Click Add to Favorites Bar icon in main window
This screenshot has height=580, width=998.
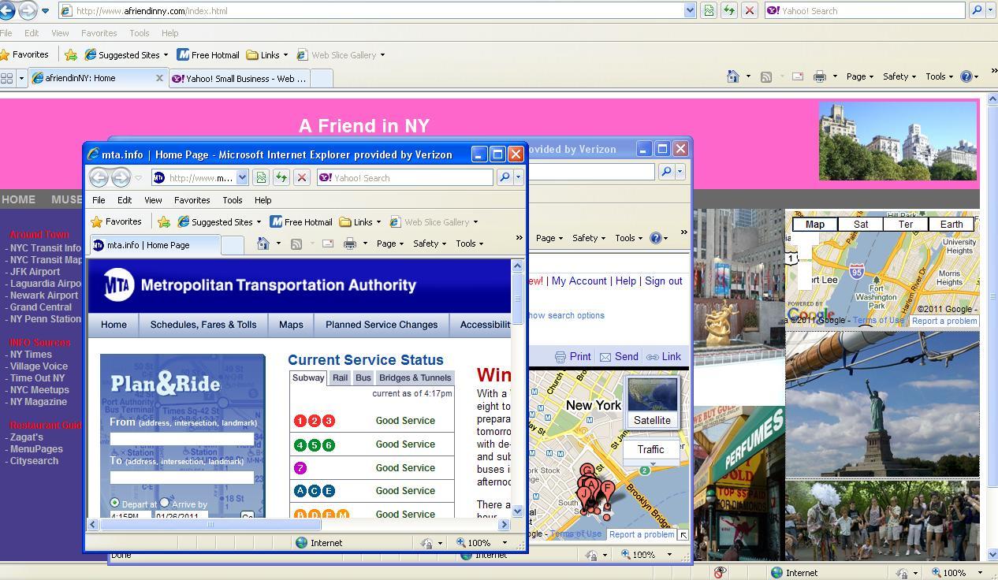(71, 54)
